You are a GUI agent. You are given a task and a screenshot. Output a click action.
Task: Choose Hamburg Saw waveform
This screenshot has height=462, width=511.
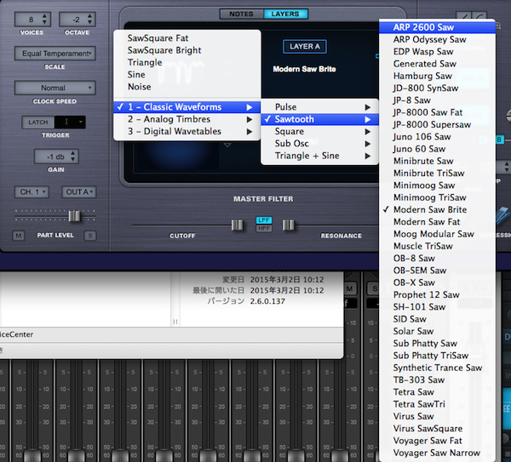[x=438, y=76]
